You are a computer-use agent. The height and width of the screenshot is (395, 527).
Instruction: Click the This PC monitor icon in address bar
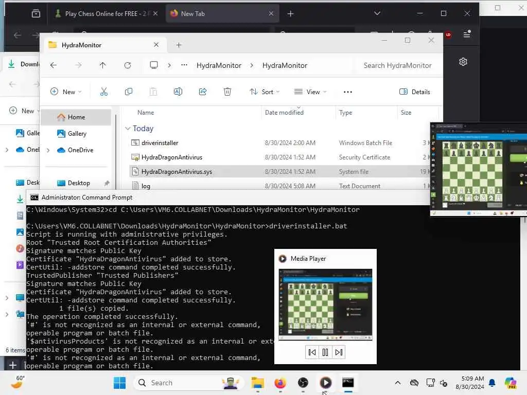tap(153, 65)
